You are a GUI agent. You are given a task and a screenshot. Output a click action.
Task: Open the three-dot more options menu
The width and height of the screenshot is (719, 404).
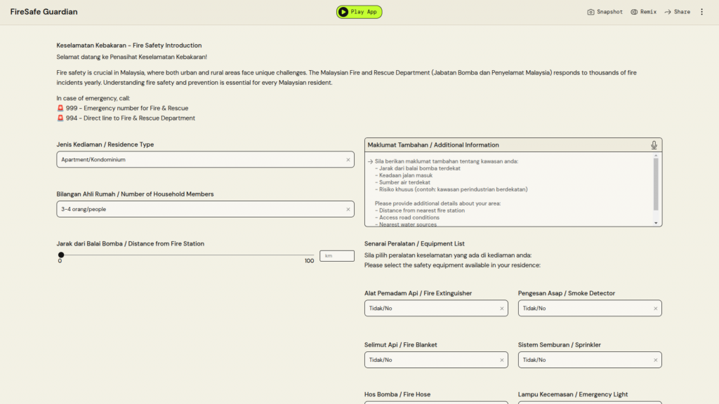click(x=701, y=12)
